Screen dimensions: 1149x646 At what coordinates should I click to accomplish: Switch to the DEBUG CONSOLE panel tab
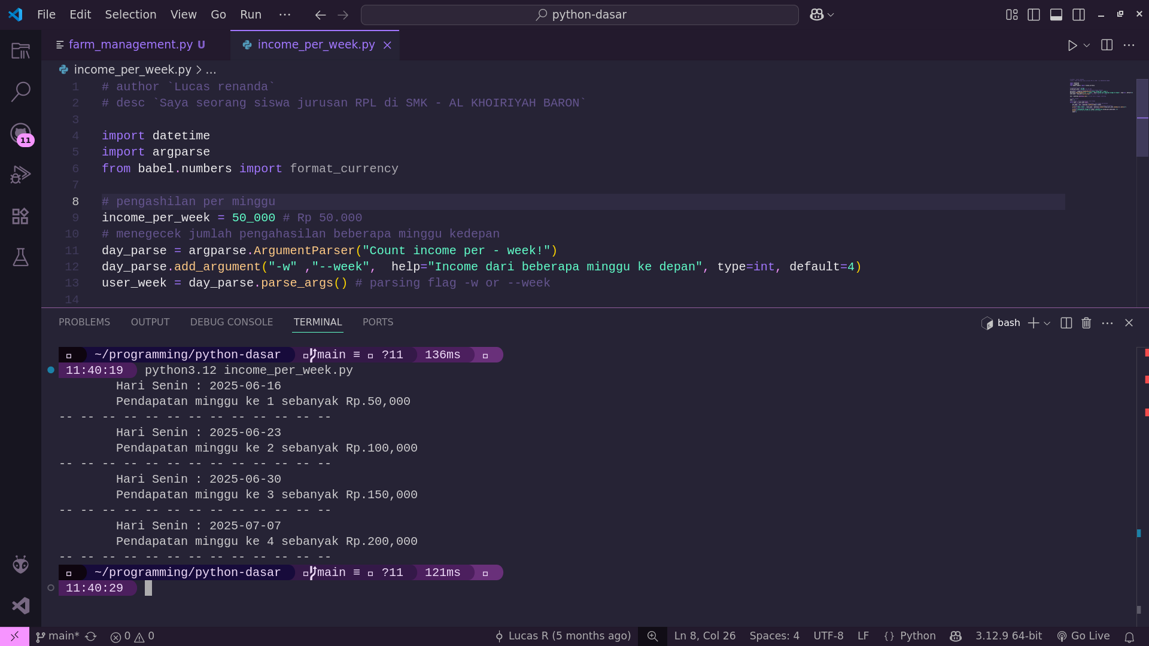tap(231, 322)
